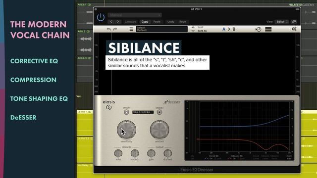Click the Ld Vox 1 window title

point(196,9)
